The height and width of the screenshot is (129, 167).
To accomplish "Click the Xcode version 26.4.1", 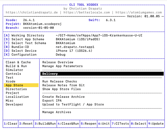I will coord(29,20).
